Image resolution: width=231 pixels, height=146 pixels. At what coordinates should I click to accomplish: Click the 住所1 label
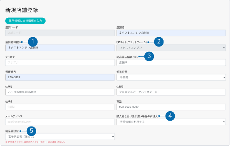(9, 87)
